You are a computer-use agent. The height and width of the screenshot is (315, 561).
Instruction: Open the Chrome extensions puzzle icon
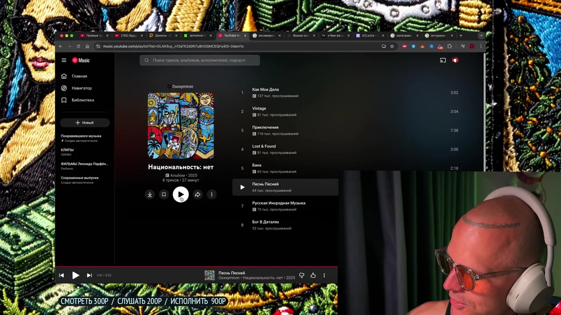pos(449,46)
